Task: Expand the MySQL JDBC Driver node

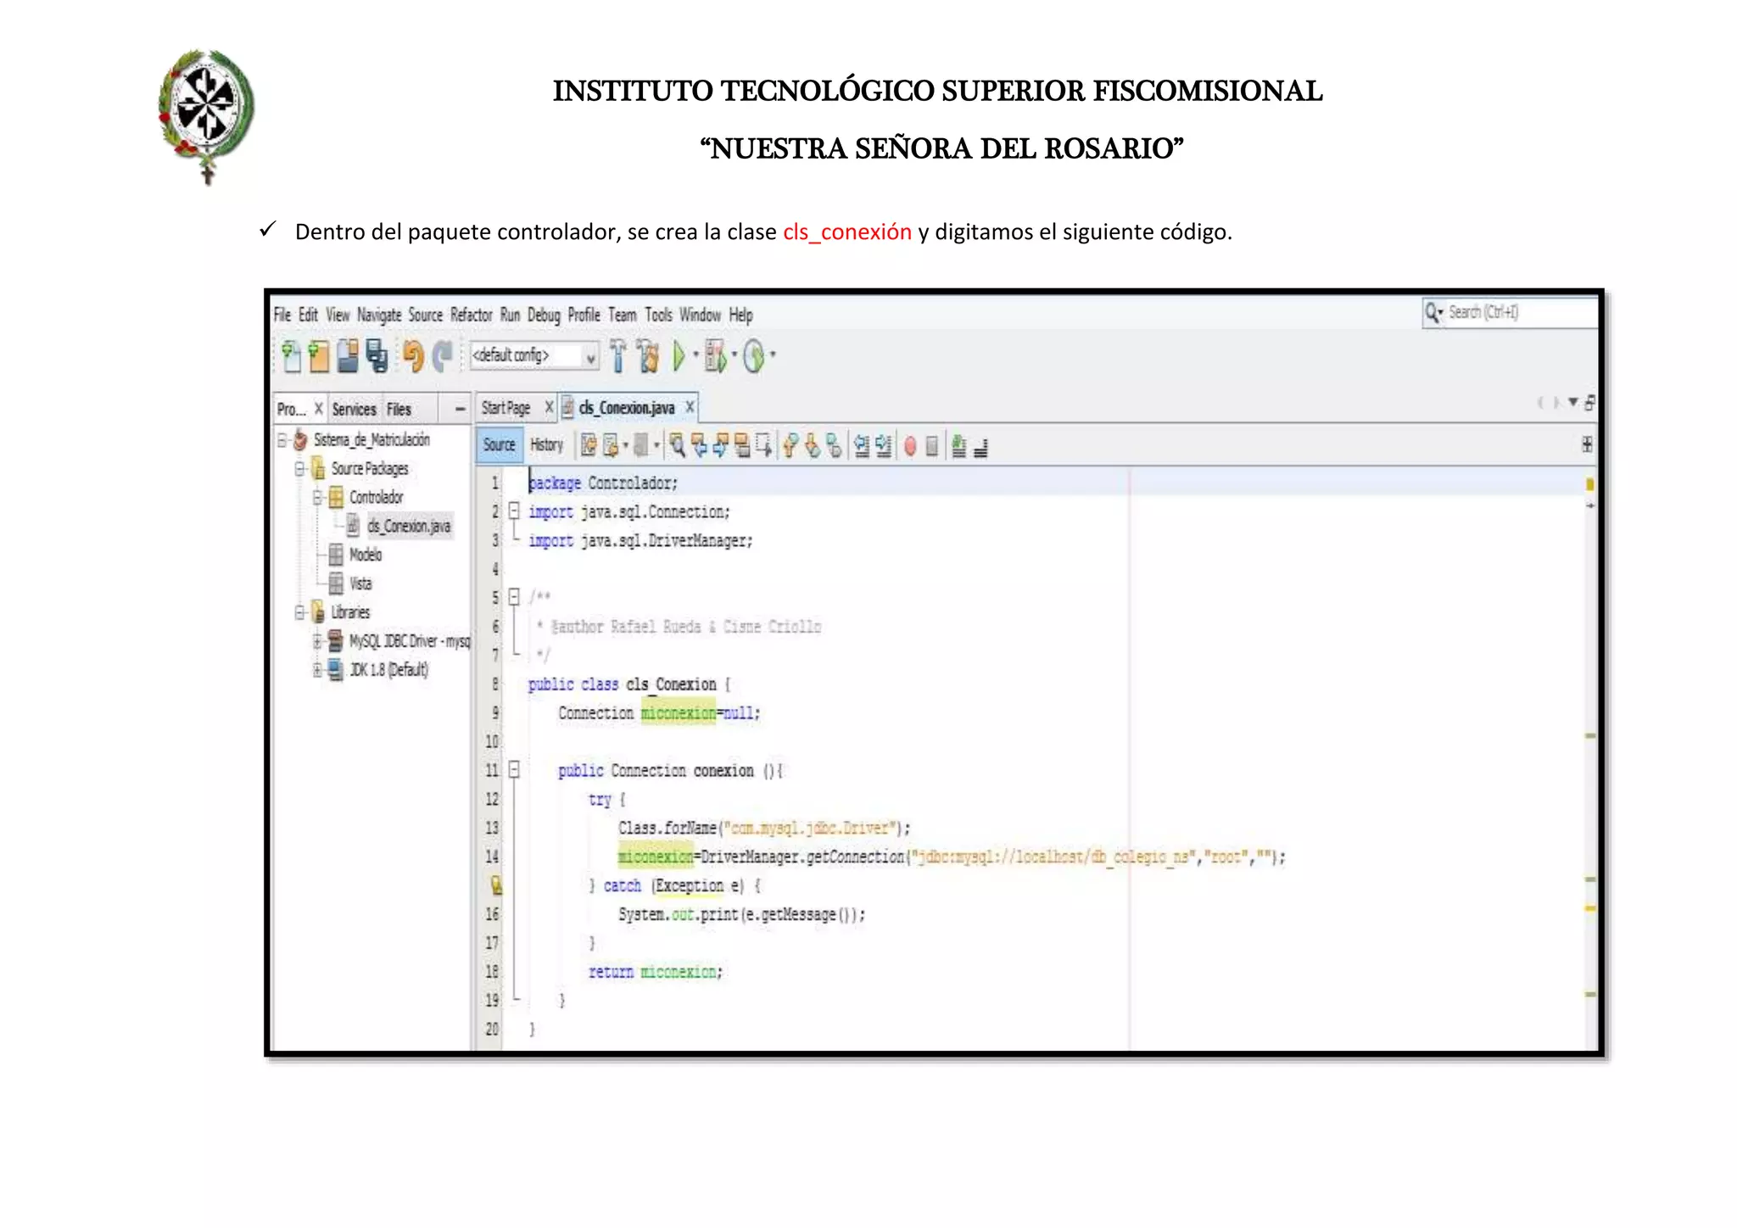Action: pos(317,641)
